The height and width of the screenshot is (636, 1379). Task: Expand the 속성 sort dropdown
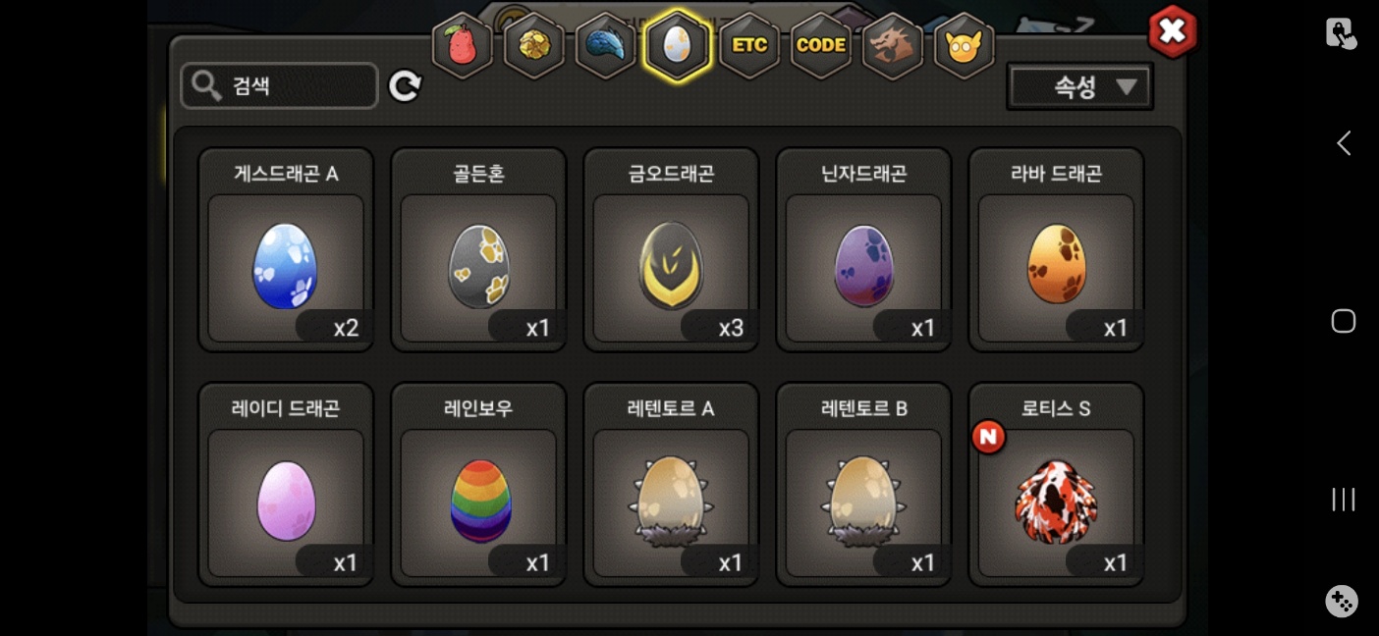tap(1079, 87)
